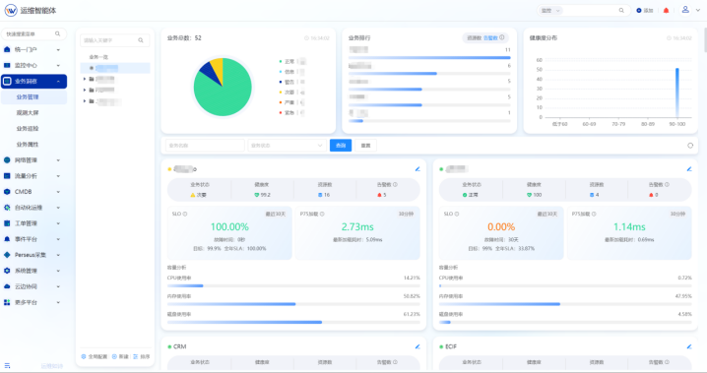Expand the first folder in business tree

tap(85, 79)
